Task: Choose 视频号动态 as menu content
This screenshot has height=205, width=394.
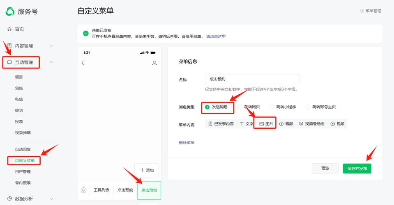Action: point(311,124)
